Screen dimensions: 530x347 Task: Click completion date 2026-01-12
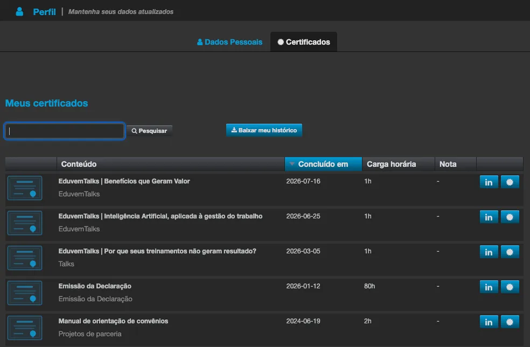click(x=303, y=286)
